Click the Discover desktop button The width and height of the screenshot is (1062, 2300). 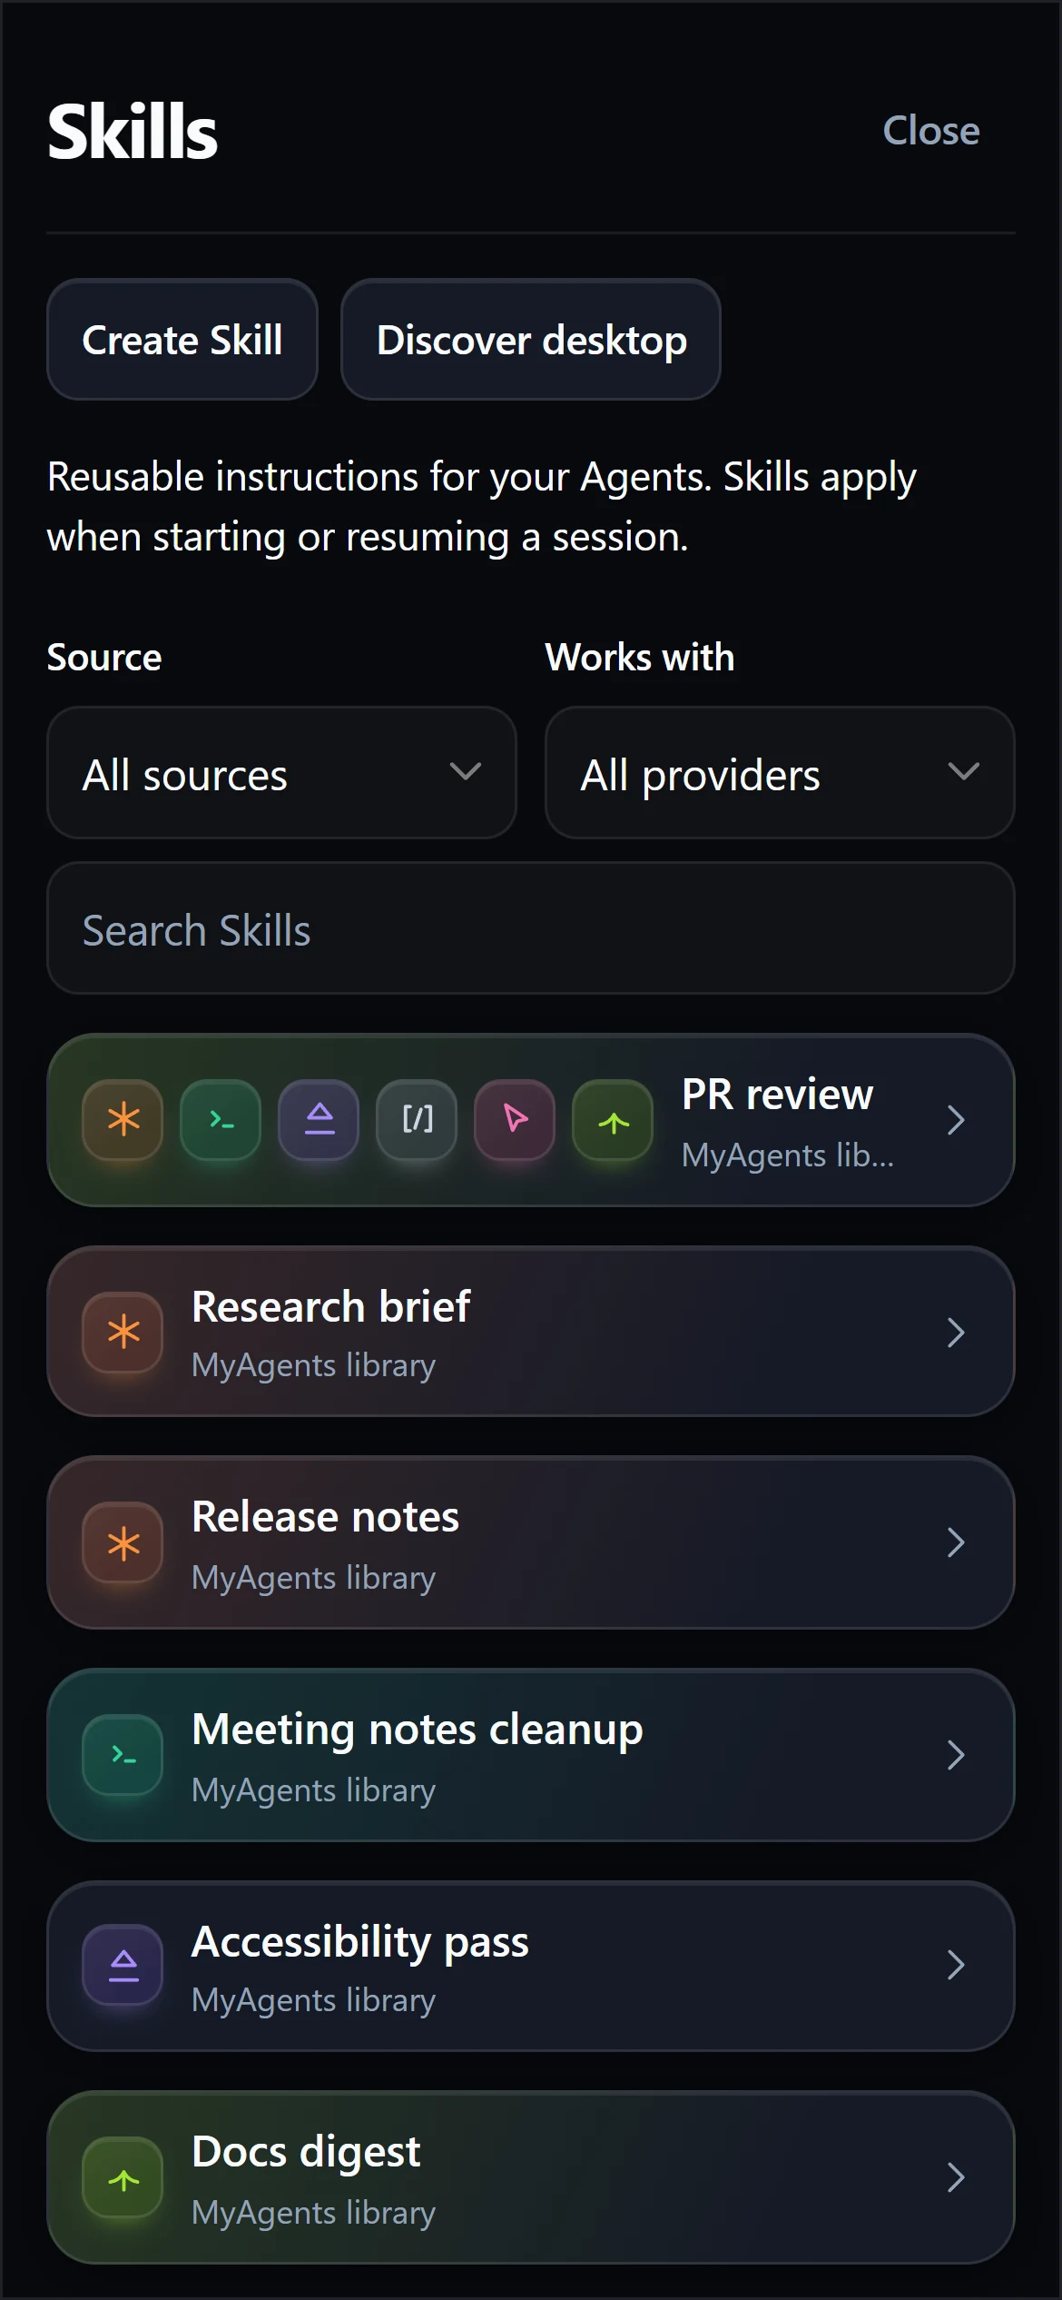click(x=531, y=340)
